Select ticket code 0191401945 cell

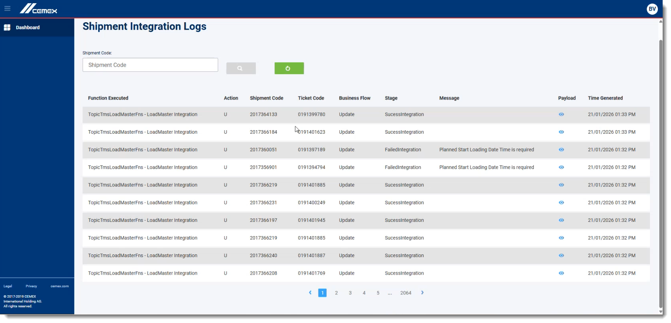coord(312,220)
